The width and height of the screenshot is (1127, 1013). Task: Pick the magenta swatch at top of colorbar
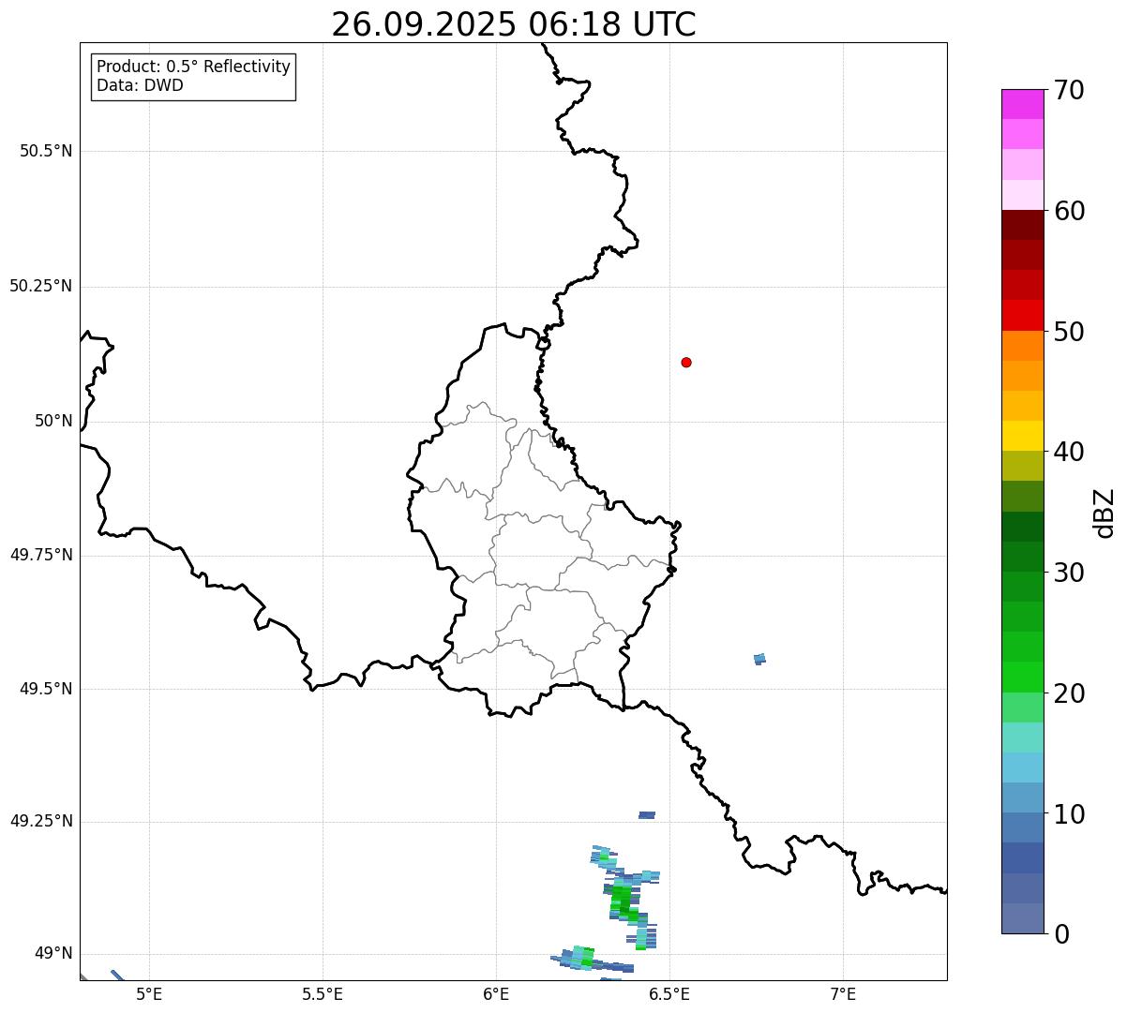point(1022,104)
